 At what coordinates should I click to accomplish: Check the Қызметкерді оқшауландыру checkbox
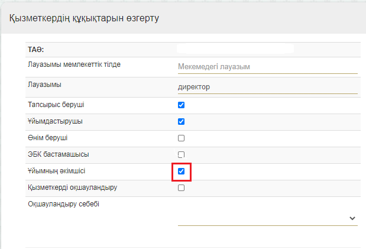(x=182, y=188)
